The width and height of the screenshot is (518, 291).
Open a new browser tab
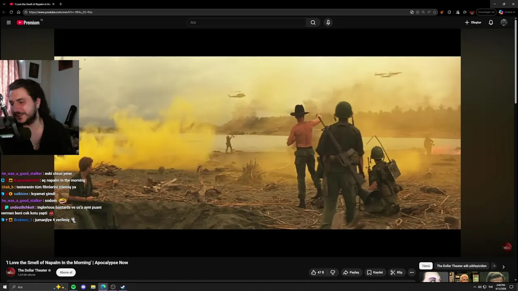[x=61, y=4]
